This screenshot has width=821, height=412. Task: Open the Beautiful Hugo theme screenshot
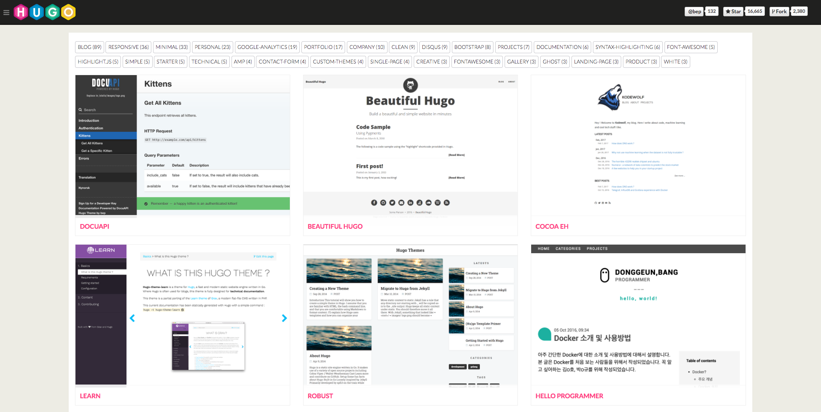coord(410,146)
